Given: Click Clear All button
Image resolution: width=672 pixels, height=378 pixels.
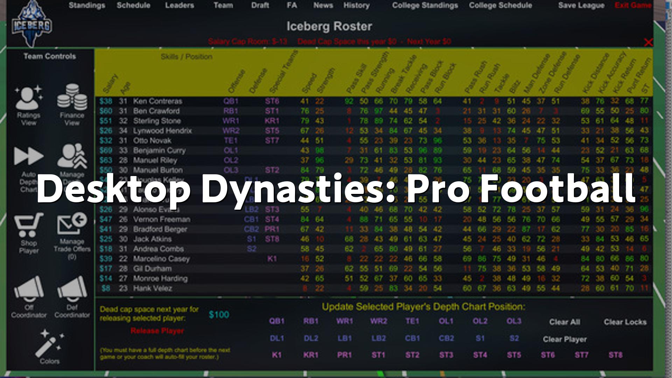Looking at the screenshot, I should pos(565,322).
